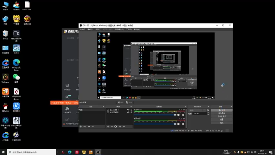
Task: Pop out the Sources dock panel
Action: click(x=131, y=106)
